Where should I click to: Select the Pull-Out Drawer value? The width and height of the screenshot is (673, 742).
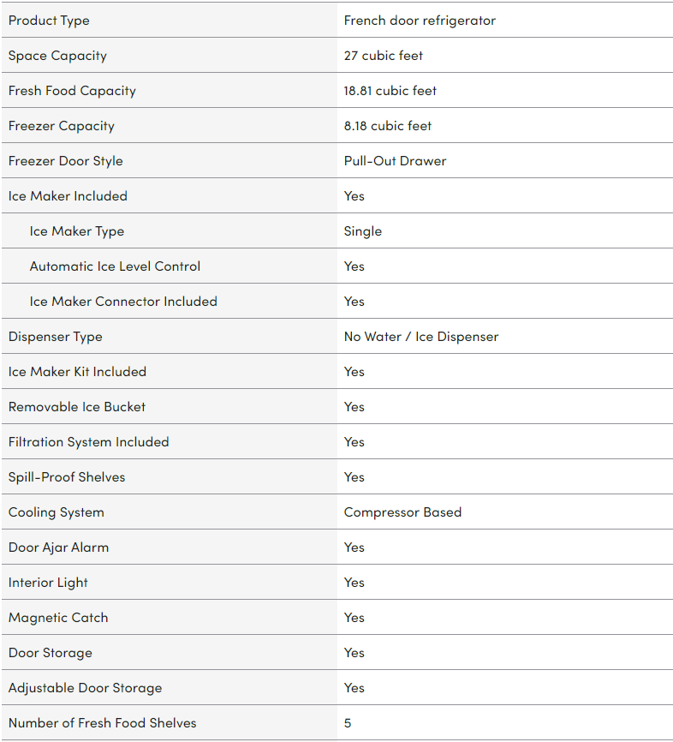395,161
